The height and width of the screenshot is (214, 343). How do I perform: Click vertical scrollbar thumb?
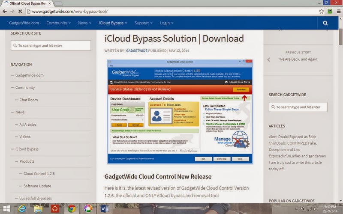340,36
